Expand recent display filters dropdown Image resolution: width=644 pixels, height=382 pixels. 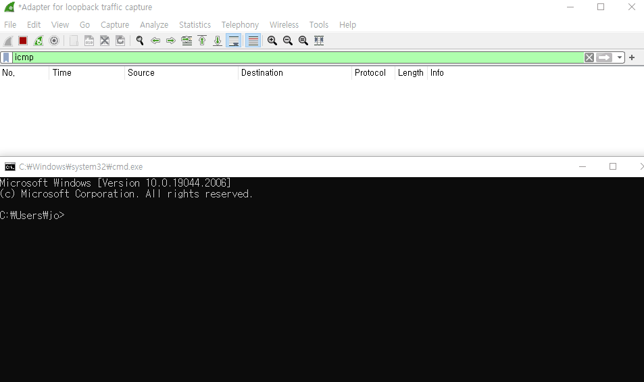[x=620, y=57]
